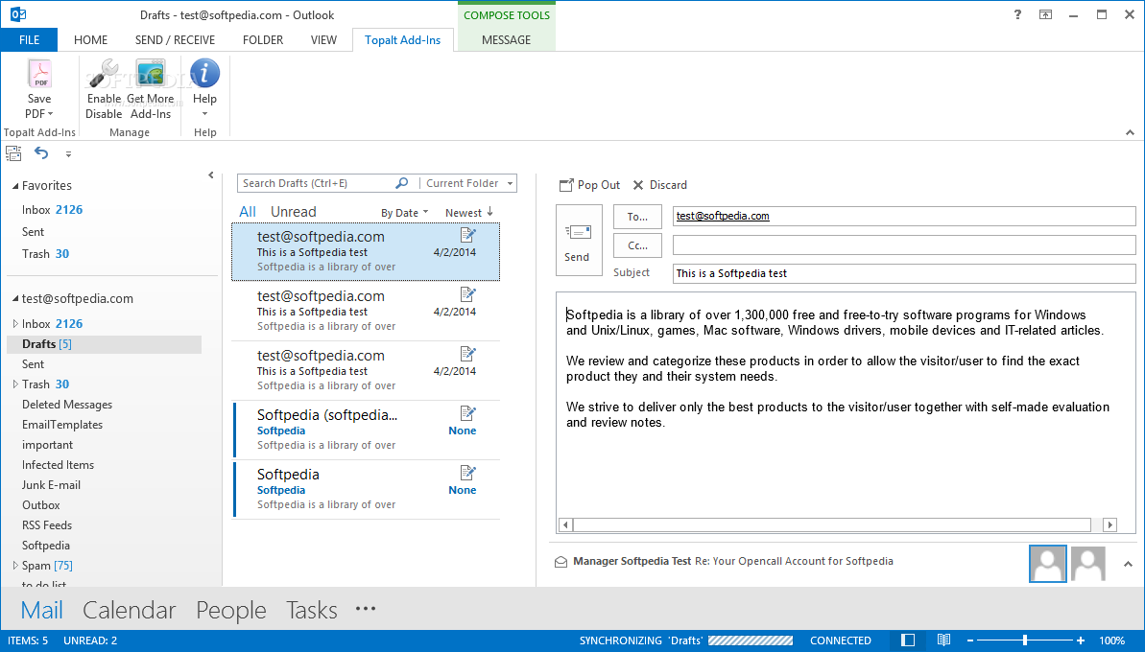Collapse the test@softpedia.com account tree
This screenshot has width=1145, height=652.
click(x=14, y=299)
